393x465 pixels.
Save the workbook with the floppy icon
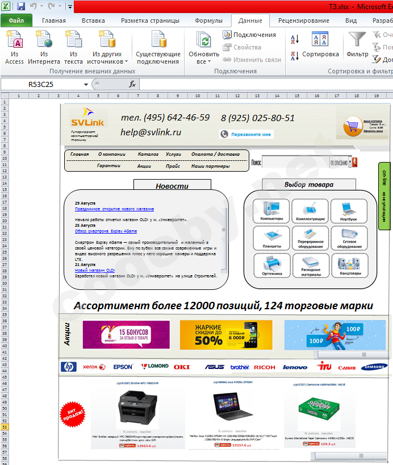[x=21, y=6]
